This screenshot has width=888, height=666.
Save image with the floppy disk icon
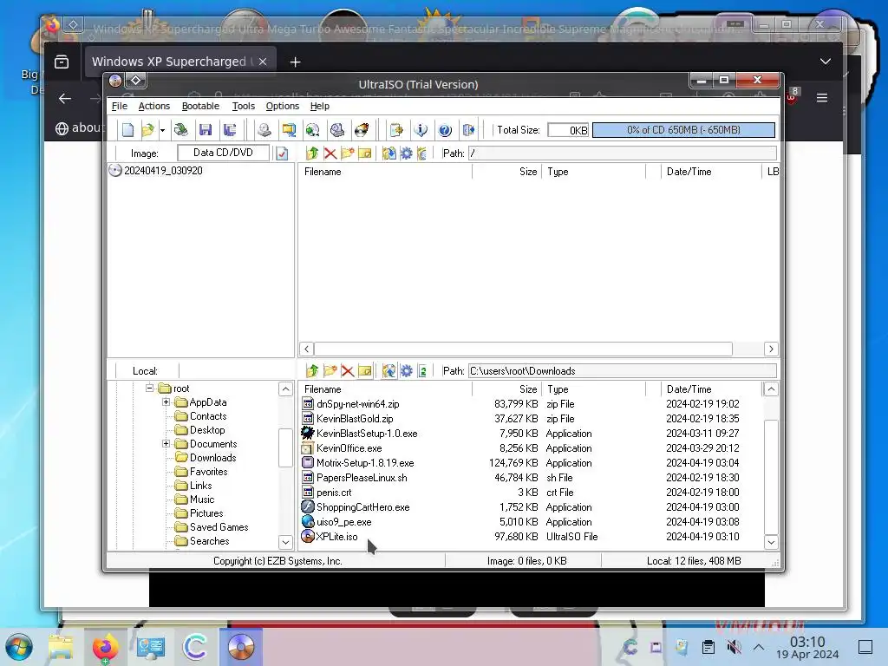206,130
